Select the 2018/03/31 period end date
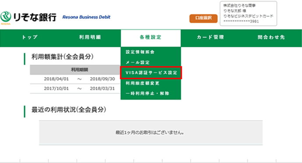Viewport: 302px width, 163px height. [102, 89]
